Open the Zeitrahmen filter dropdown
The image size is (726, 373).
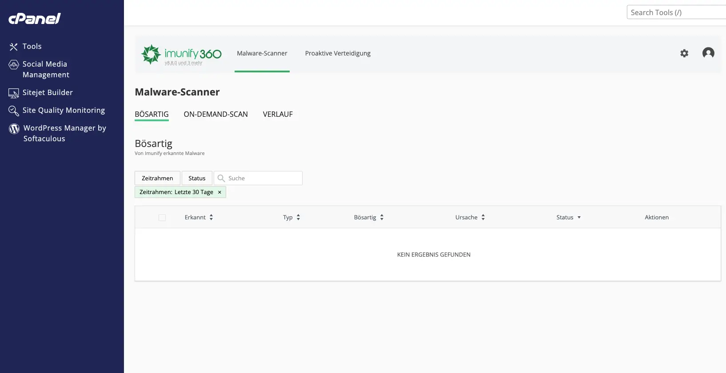point(157,178)
